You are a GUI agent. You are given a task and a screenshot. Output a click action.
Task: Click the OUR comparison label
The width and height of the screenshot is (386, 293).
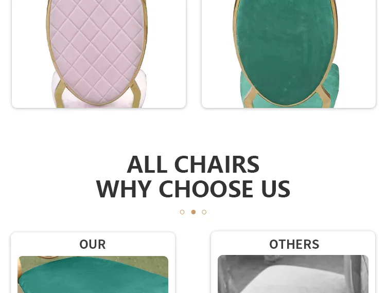click(93, 244)
